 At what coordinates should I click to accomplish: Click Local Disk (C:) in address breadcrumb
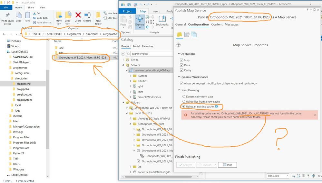tap(54, 34)
